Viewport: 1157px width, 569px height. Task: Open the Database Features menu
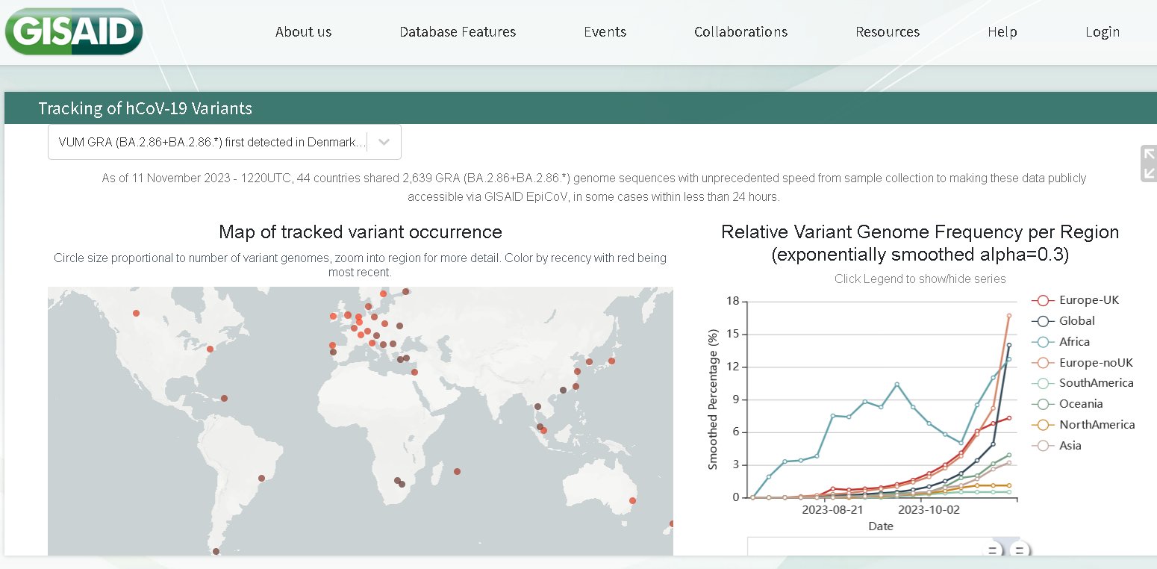(x=458, y=32)
